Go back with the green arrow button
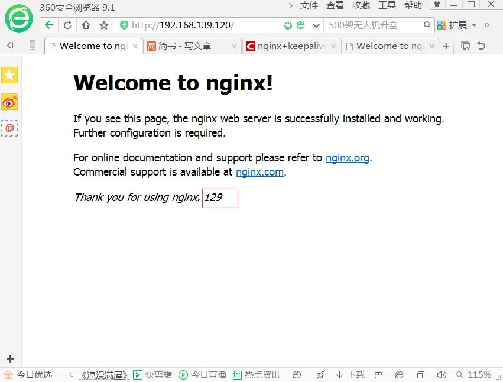The height and width of the screenshot is (382, 503). click(x=49, y=25)
